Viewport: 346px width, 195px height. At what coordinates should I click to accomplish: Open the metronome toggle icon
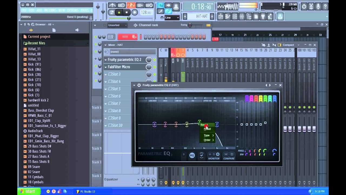pyautogui.click(x=112, y=5)
